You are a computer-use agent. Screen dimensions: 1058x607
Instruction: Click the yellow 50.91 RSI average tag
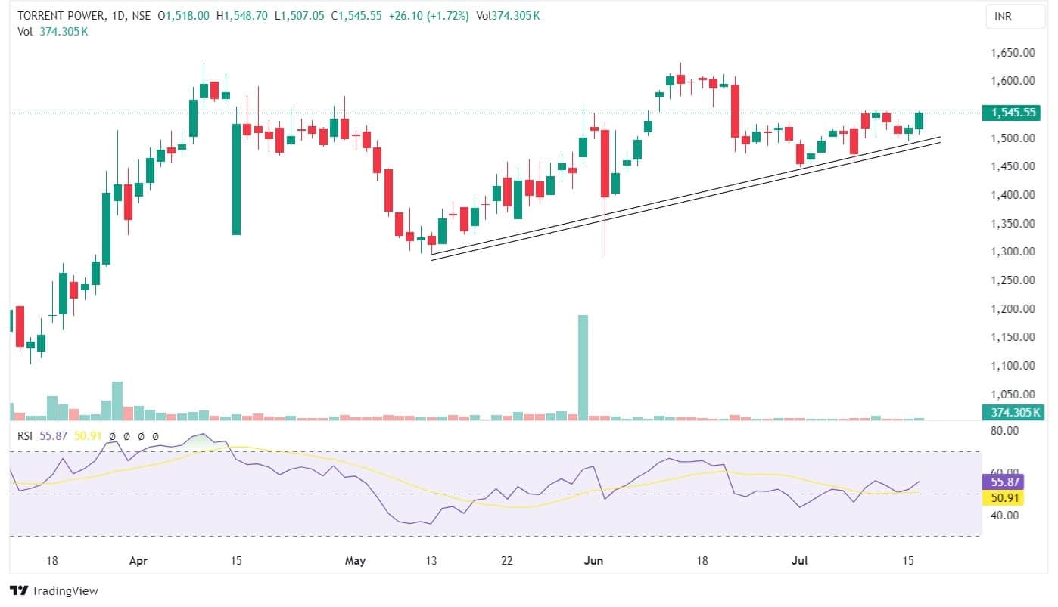(x=1003, y=498)
